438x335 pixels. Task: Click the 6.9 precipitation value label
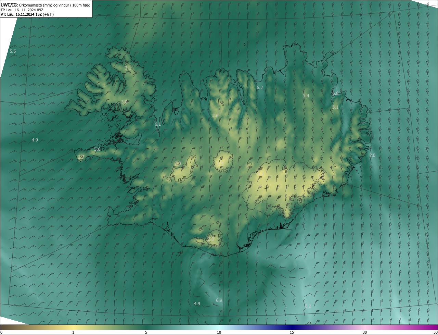click(219, 300)
